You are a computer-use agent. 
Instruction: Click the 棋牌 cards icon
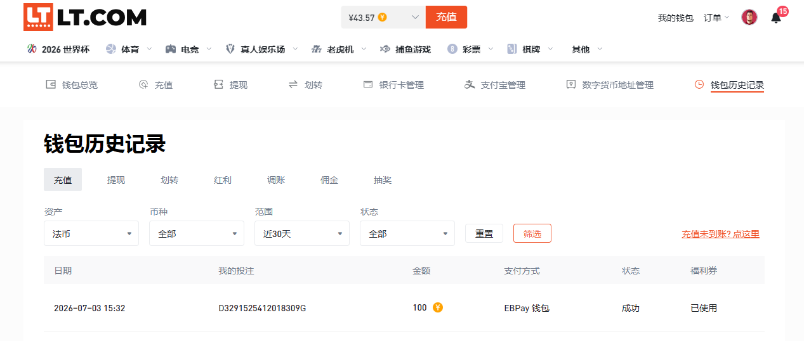[x=512, y=49]
